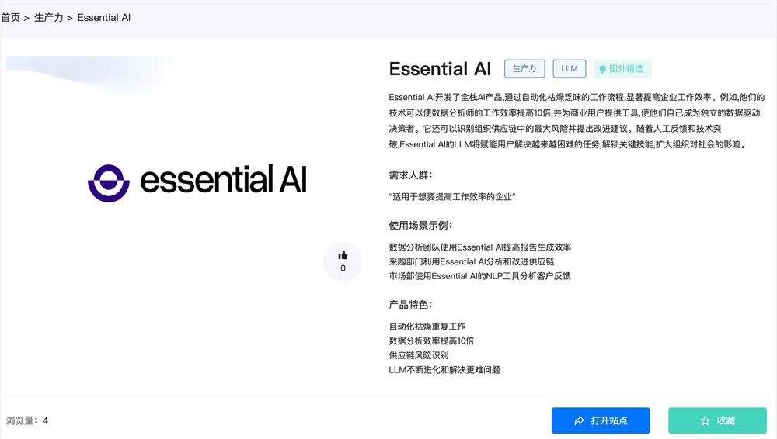777x439 pixels.
Task: Select the Essential AI breadcrumb item
Action: tap(104, 17)
